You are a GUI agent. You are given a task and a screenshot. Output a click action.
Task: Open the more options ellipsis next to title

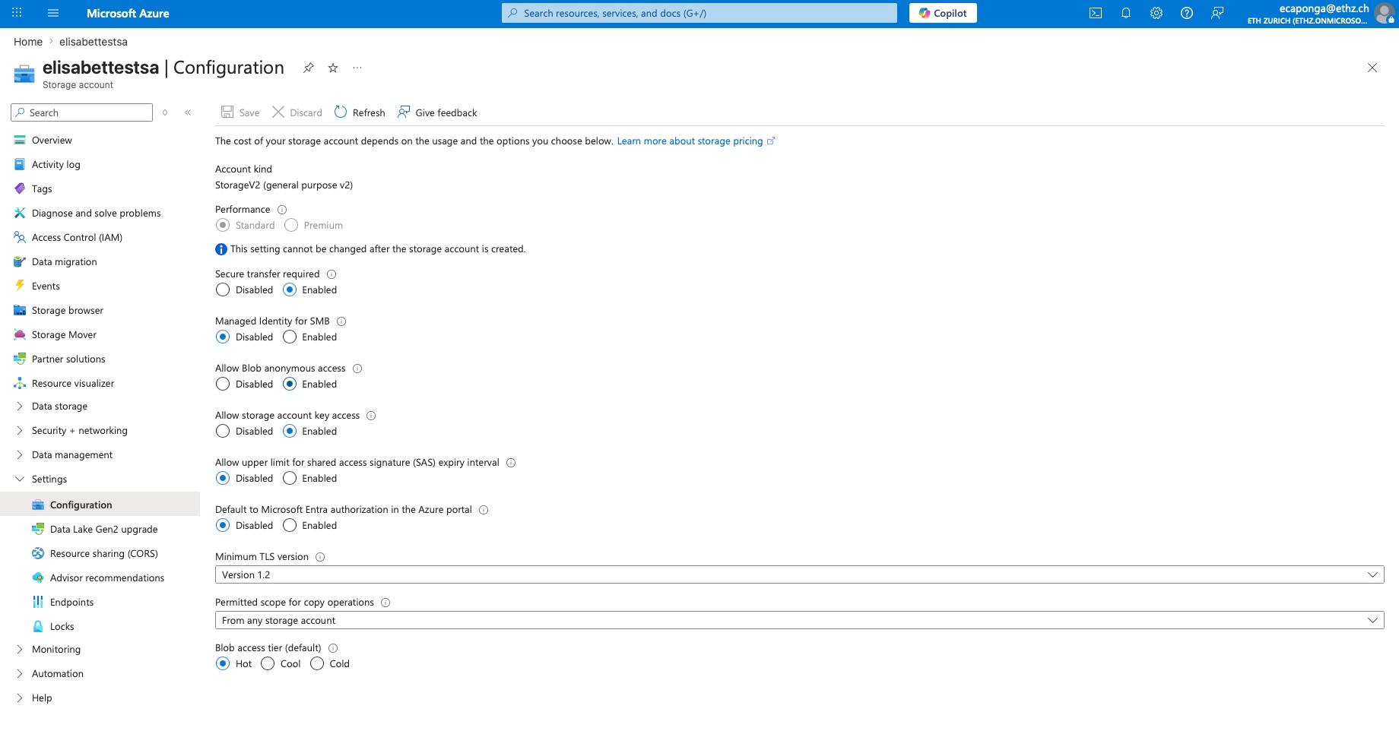(x=357, y=68)
